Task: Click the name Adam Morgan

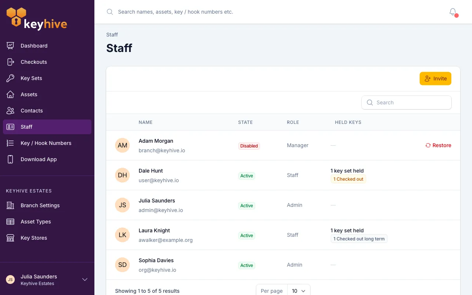Action: (x=156, y=141)
